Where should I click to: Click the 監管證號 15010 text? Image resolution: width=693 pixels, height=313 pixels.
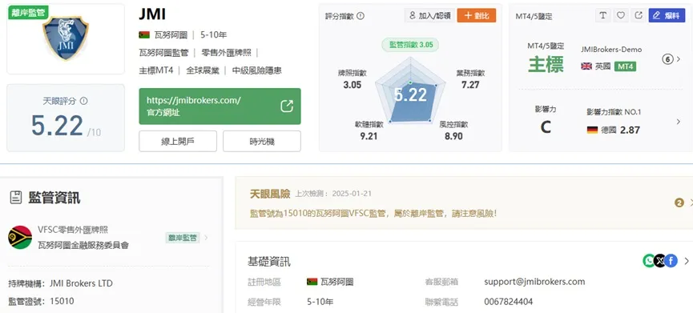41,301
